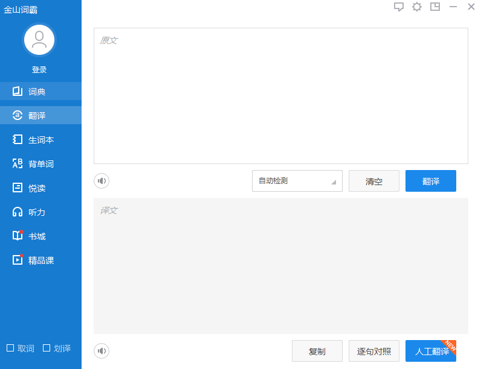Enable the 取词 word capture checkbox
The width and height of the screenshot is (478, 369).
(x=10, y=348)
